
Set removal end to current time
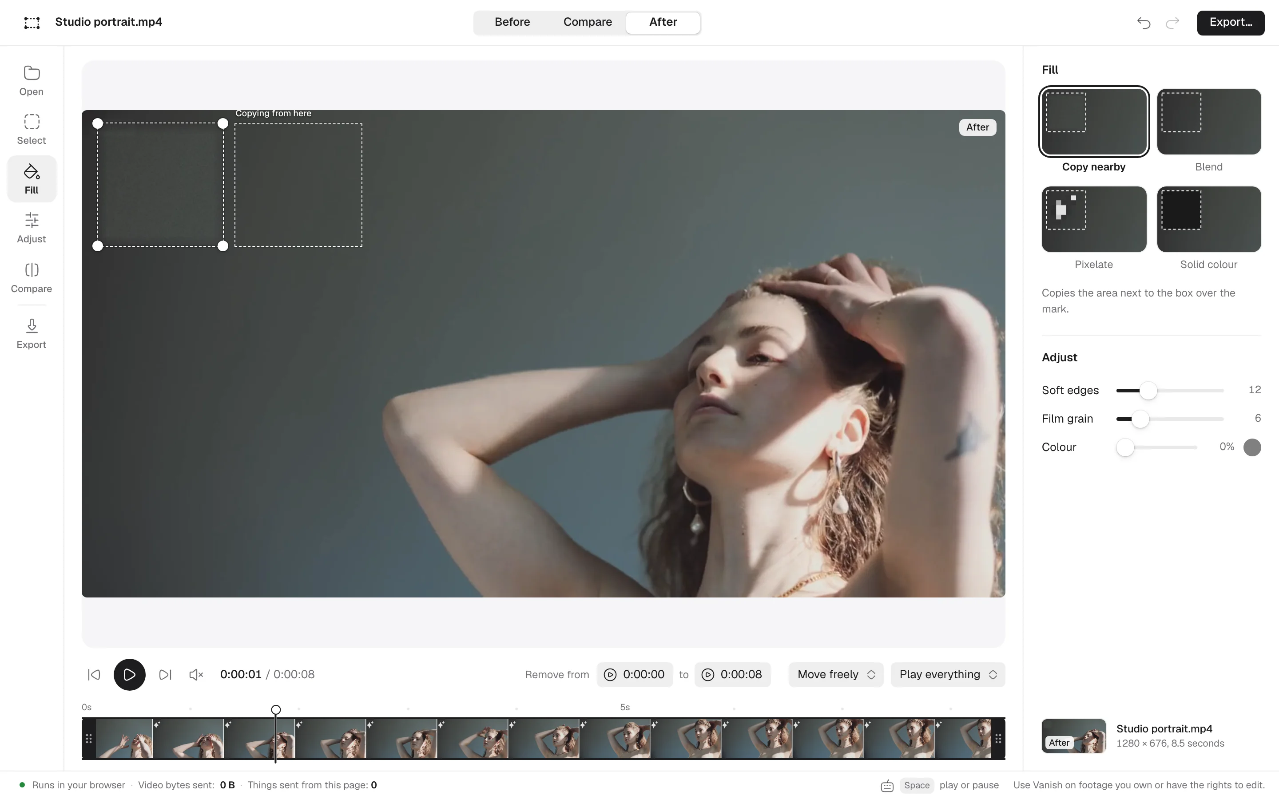click(708, 675)
